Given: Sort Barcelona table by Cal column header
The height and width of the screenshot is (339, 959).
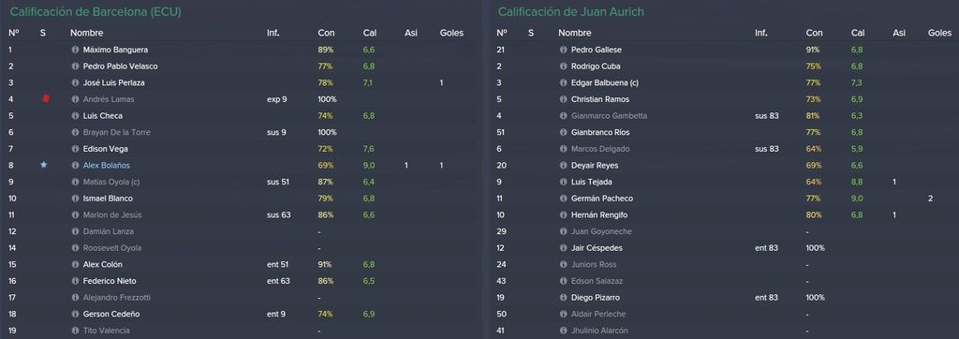Looking at the screenshot, I should click(369, 33).
